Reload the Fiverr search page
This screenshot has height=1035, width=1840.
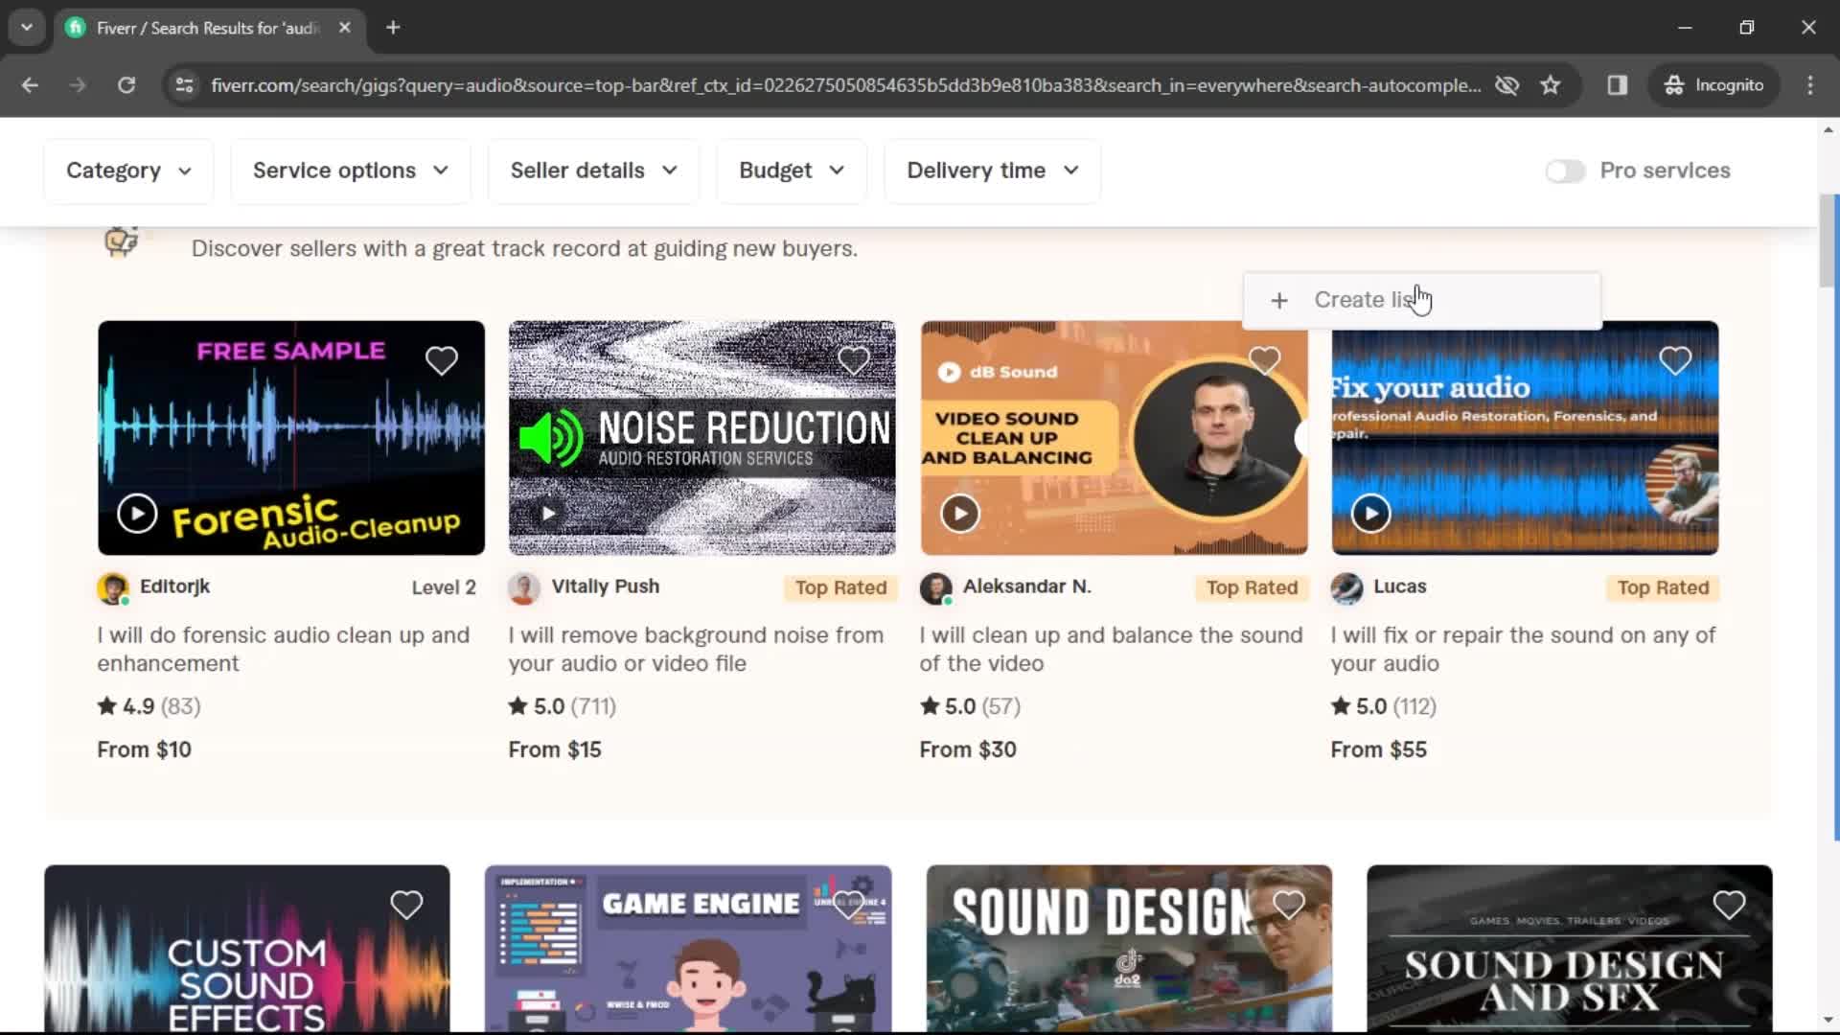point(126,85)
